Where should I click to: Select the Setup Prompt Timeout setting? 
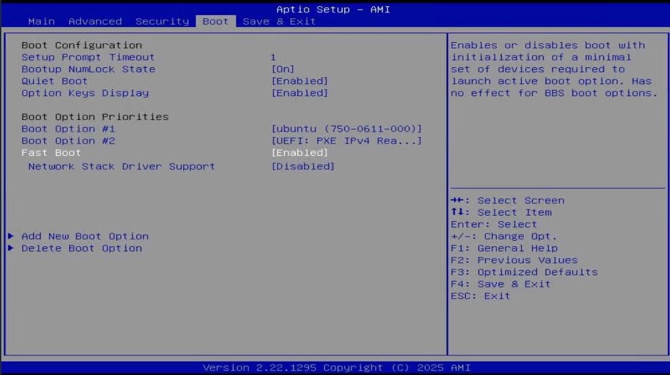click(88, 57)
